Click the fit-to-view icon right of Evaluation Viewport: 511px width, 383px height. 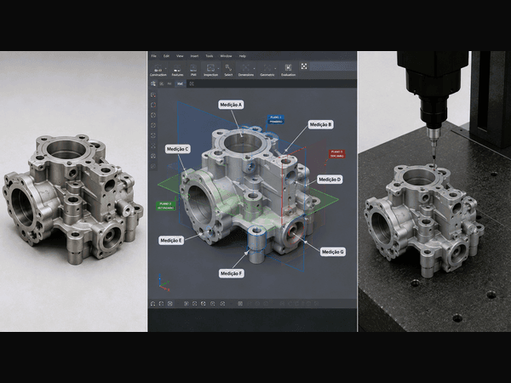tap(304, 66)
